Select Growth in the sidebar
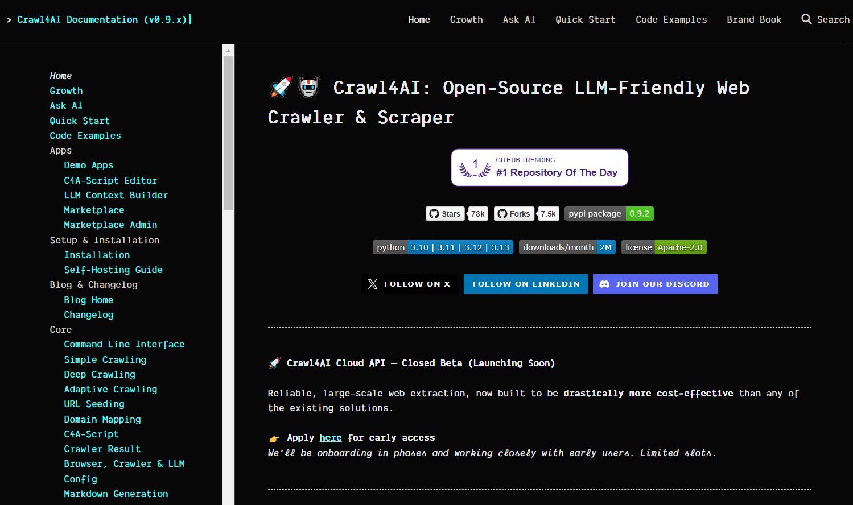Image resolution: width=853 pixels, height=505 pixels. (x=66, y=91)
